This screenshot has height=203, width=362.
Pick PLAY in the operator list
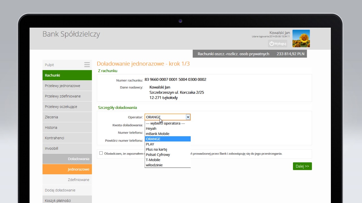(x=168, y=144)
